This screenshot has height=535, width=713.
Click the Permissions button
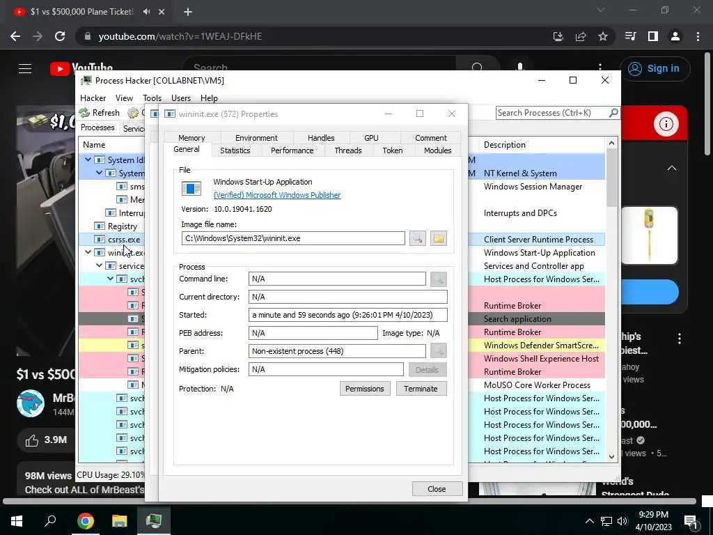[x=365, y=389]
